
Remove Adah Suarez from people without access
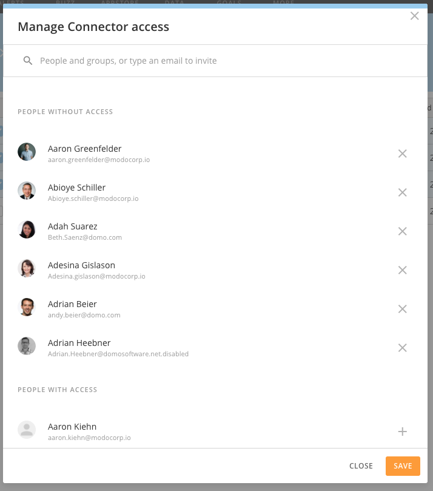402,231
